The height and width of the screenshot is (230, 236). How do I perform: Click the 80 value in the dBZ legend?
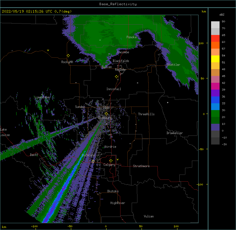click(x=223, y=22)
